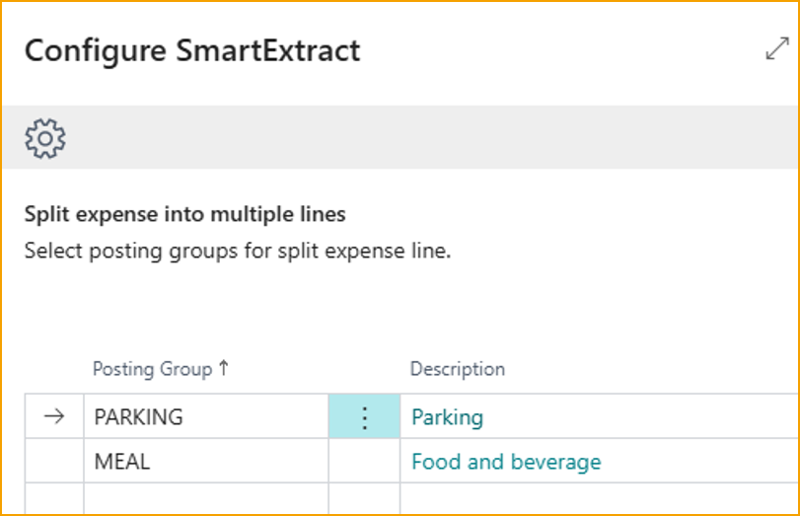Screen dimensions: 800x516
Task: Open the Food and beverage link
Action: [506, 462]
